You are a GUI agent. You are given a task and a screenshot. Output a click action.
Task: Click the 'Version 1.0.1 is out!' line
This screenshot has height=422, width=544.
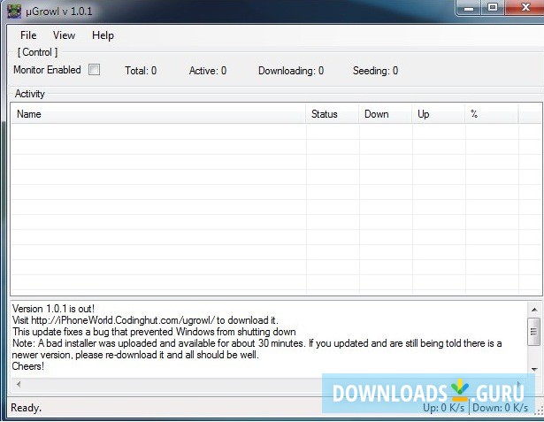click(x=53, y=309)
